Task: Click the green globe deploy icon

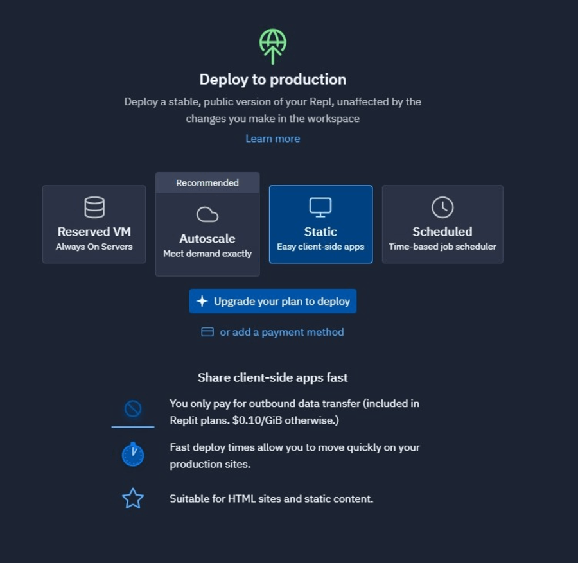Action: [273, 46]
